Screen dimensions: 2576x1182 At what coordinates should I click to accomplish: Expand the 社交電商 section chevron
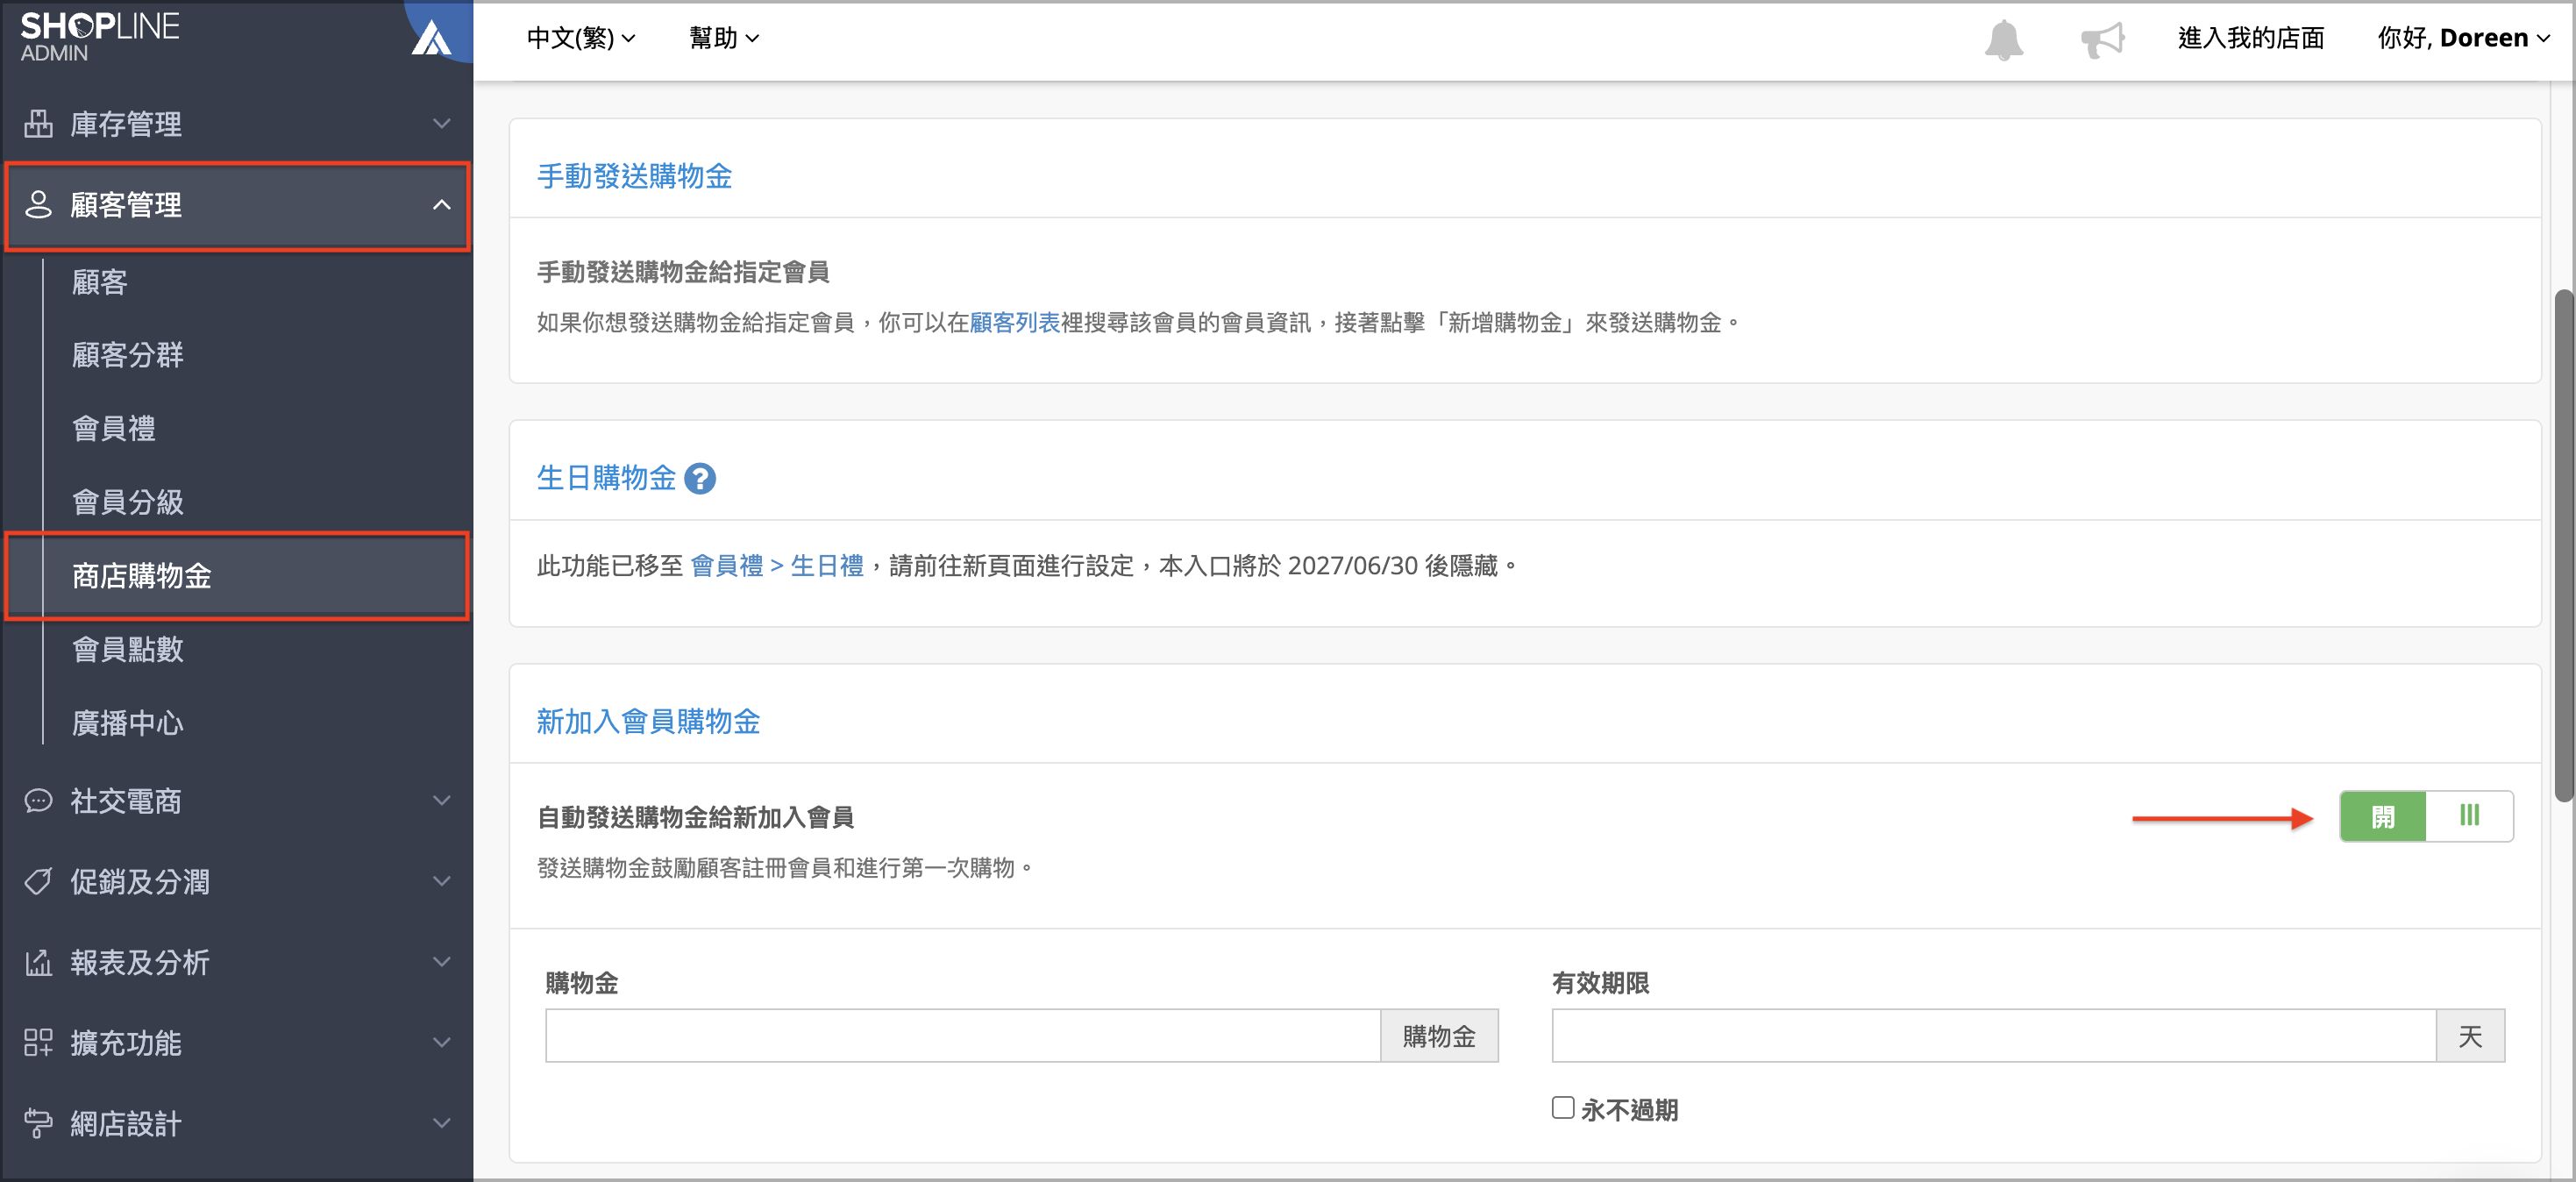[x=442, y=801]
